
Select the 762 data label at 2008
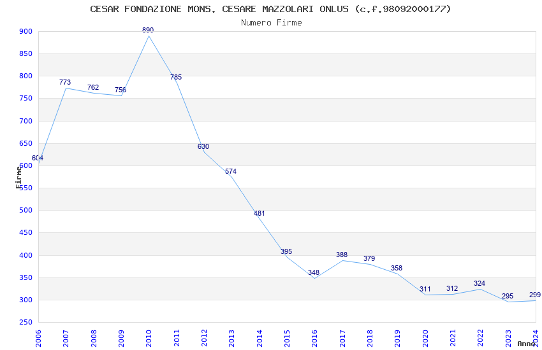pos(93,87)
